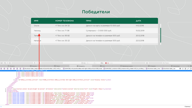Screen dimensions: 192x108
Task: Select breadcrumb div.winners-table__inner
Action: pos(153,69)
